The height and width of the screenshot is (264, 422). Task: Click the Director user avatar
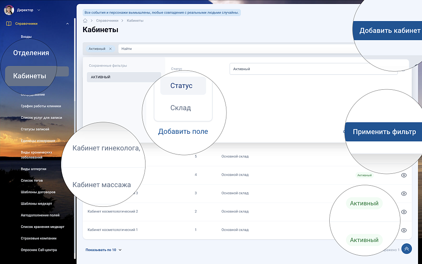coord(9,10)
